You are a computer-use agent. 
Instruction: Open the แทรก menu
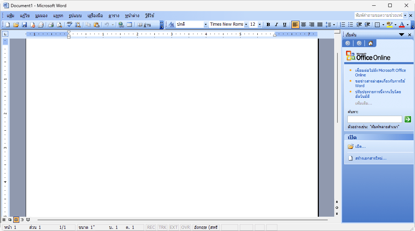tap(58, 16)
